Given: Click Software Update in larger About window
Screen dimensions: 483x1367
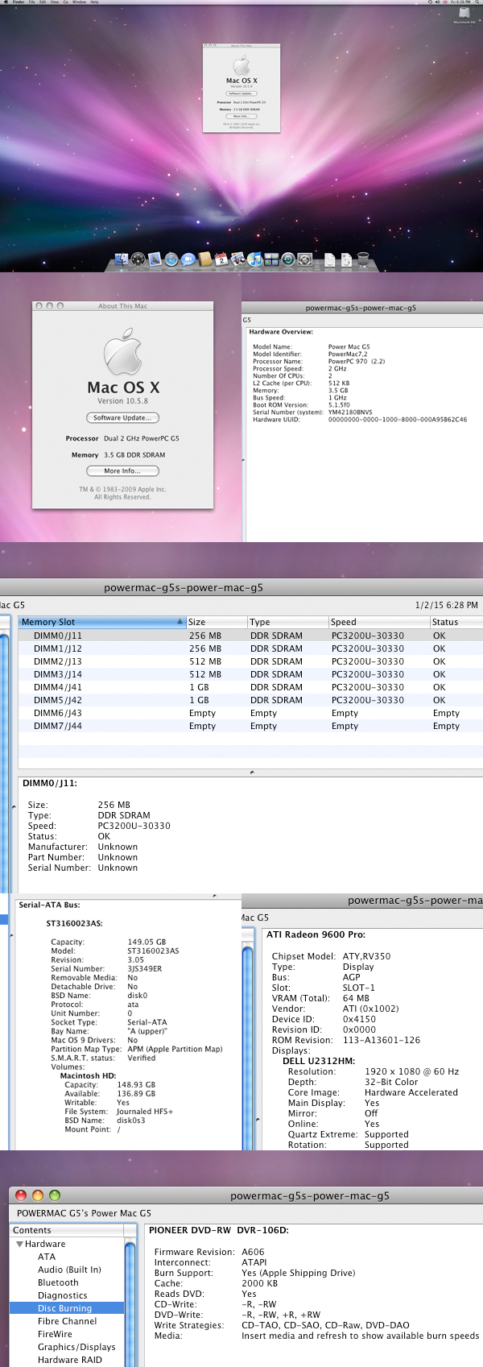Looking at the screenshot, I should [122, 417].
